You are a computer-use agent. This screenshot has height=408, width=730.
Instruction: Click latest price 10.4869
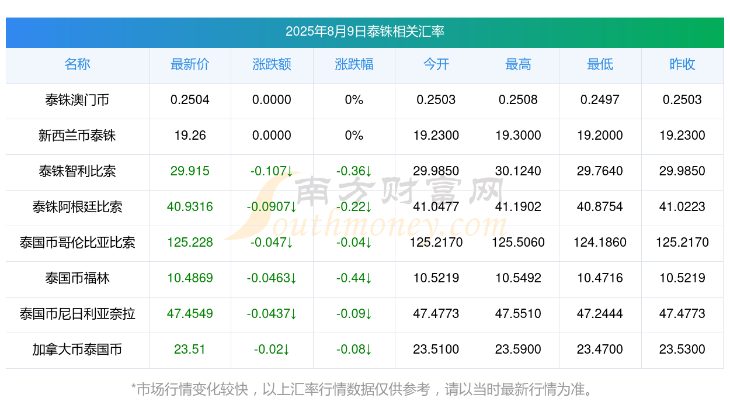[x=190, y=278]
